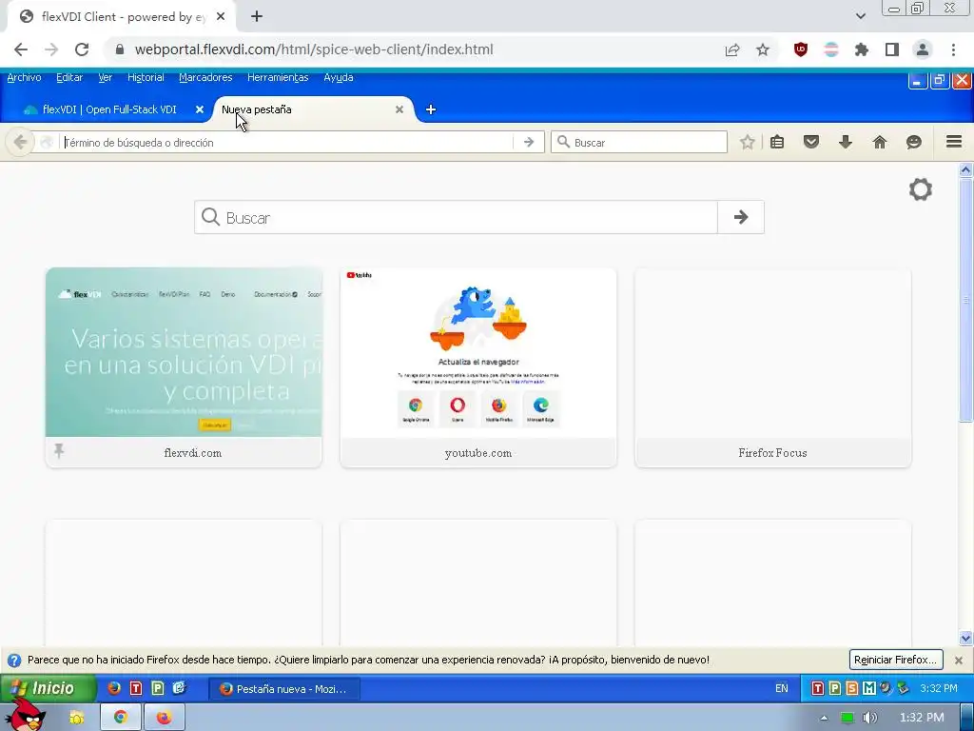974x731 pixels.
Task: Open the Inicio start button
Action: 48,688
